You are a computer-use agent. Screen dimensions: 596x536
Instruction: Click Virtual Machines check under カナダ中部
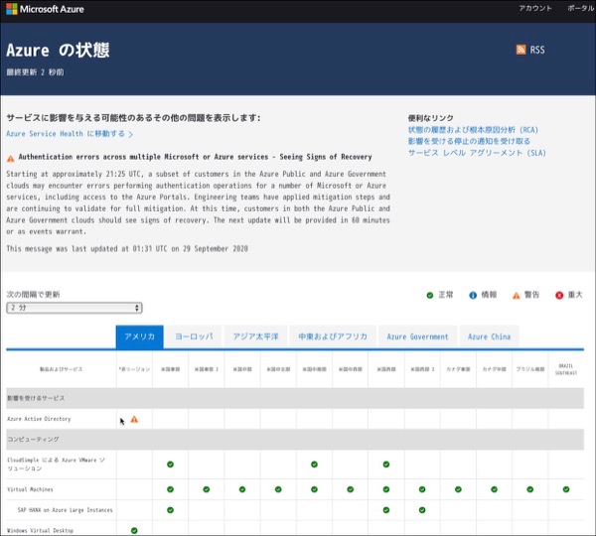click(494, 489)
